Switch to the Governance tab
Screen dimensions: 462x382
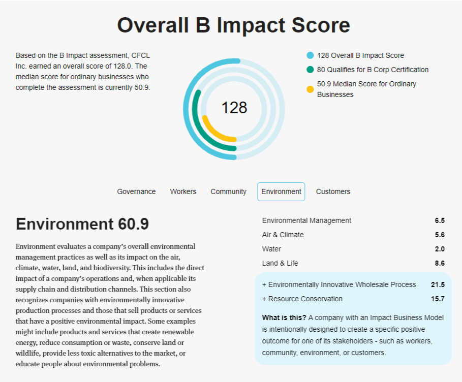click(x=136, y=192)
